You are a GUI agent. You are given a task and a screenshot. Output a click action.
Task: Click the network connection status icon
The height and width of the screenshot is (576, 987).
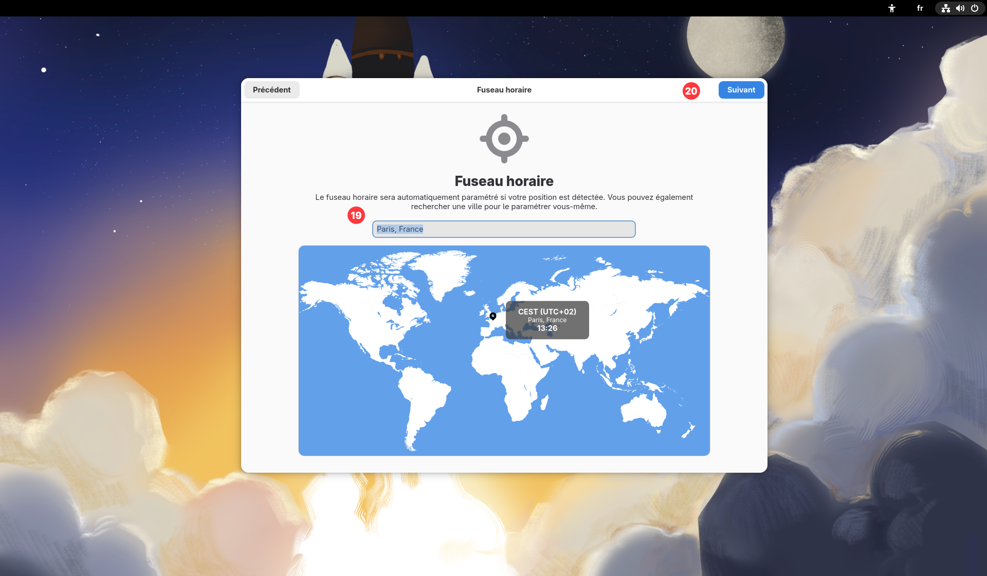pos(945,8)
